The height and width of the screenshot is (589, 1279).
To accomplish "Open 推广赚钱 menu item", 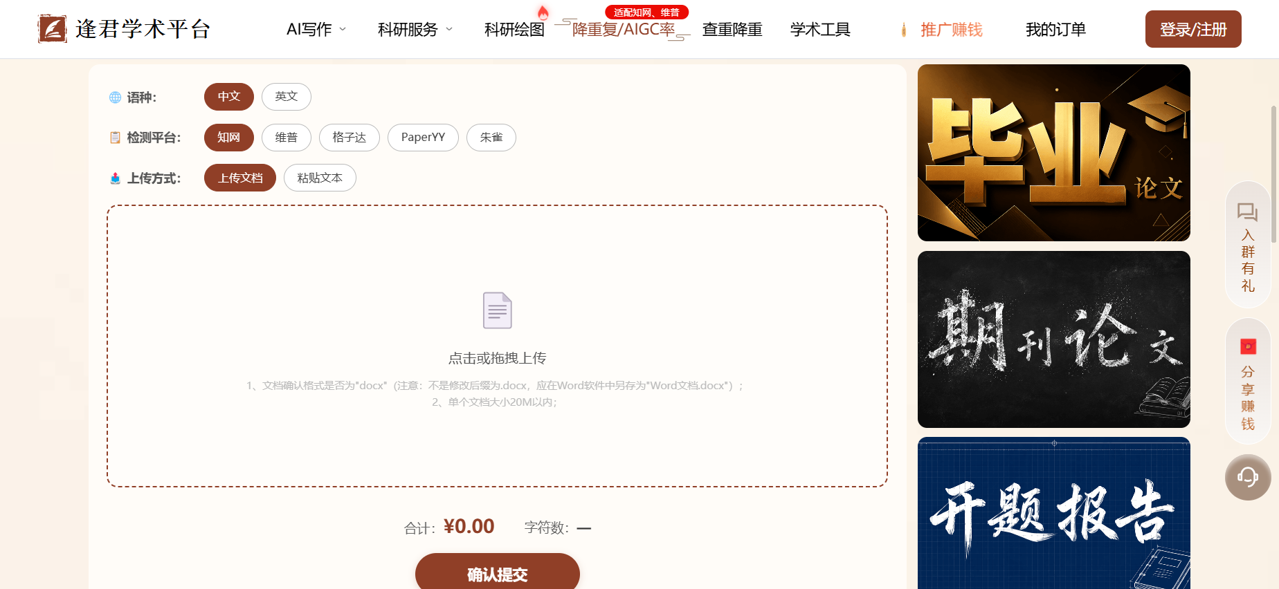I will click(952, 30).
